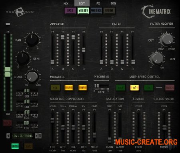
Task: Select the BASS layer button
Action: [70, 10]
